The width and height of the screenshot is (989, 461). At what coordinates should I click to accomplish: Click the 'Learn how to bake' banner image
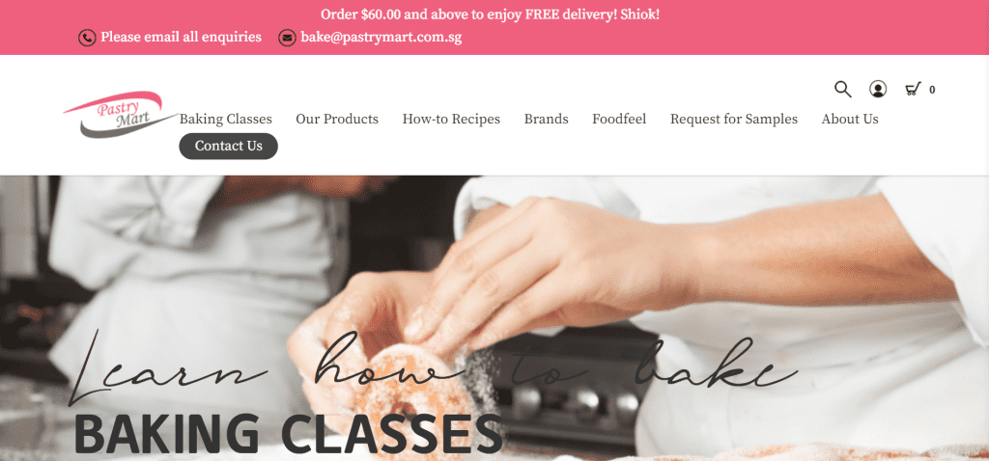tap(494, 318)
